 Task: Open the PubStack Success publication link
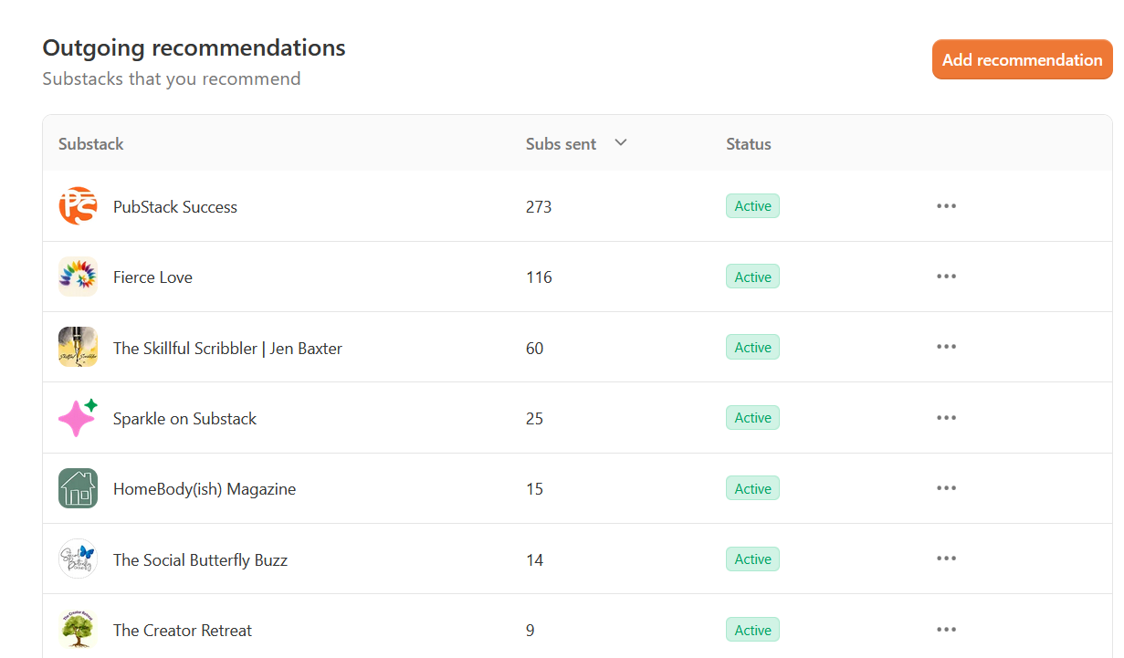[175, 207]
